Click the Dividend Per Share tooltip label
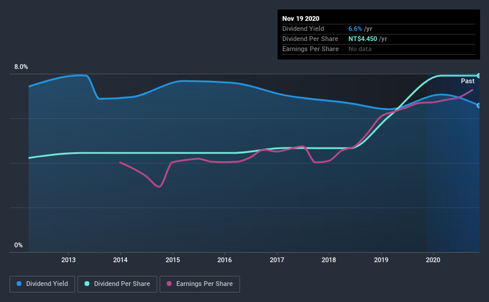 coord(310,39)
